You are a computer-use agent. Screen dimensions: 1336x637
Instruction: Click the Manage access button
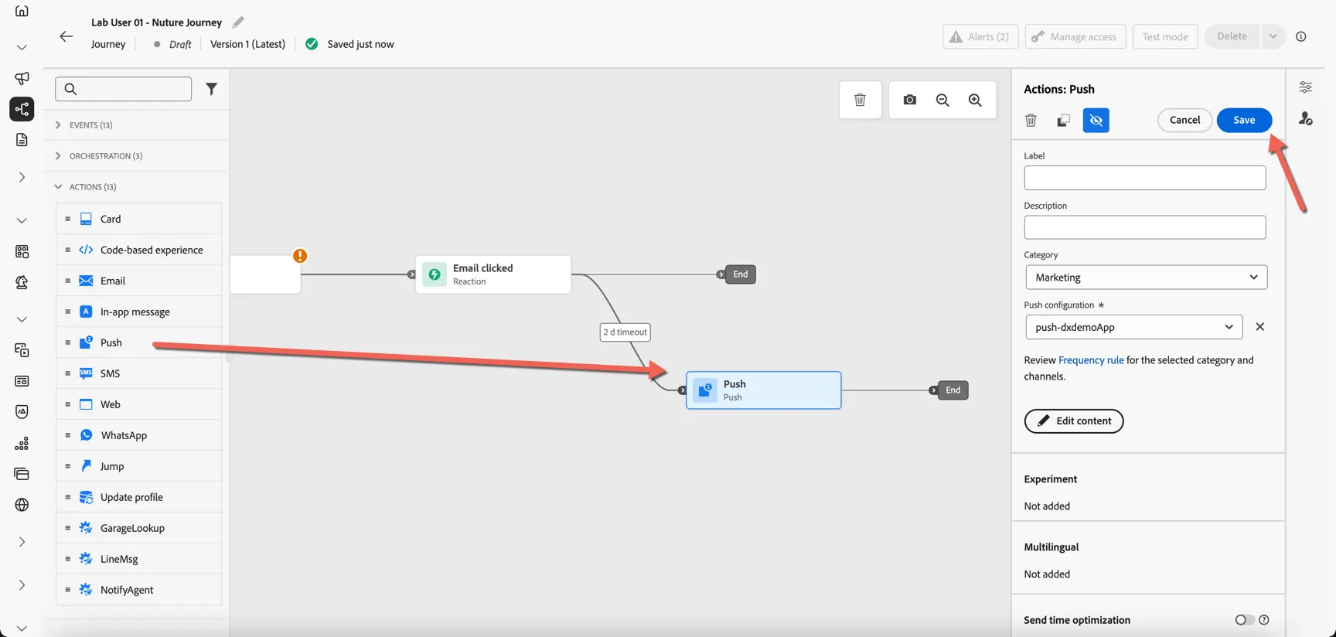[1075, 36]
